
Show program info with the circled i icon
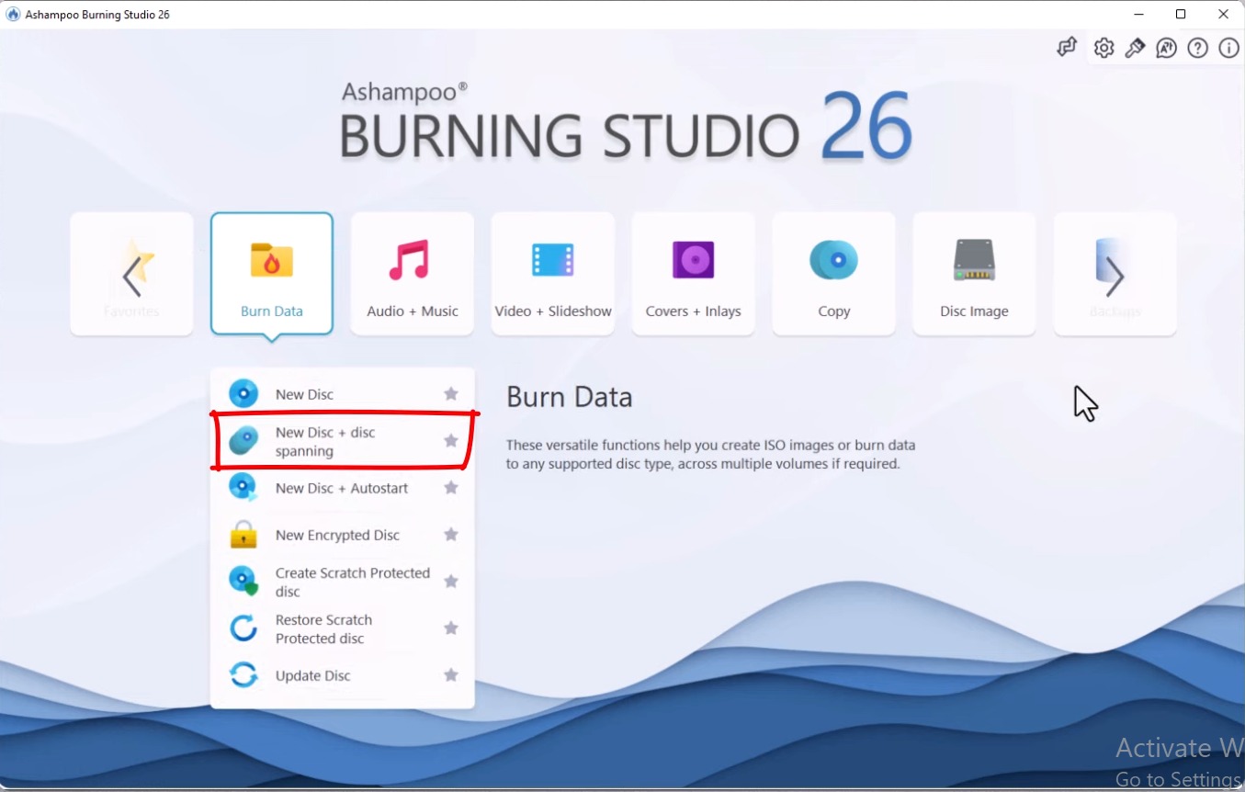[x=1228, y=49]
